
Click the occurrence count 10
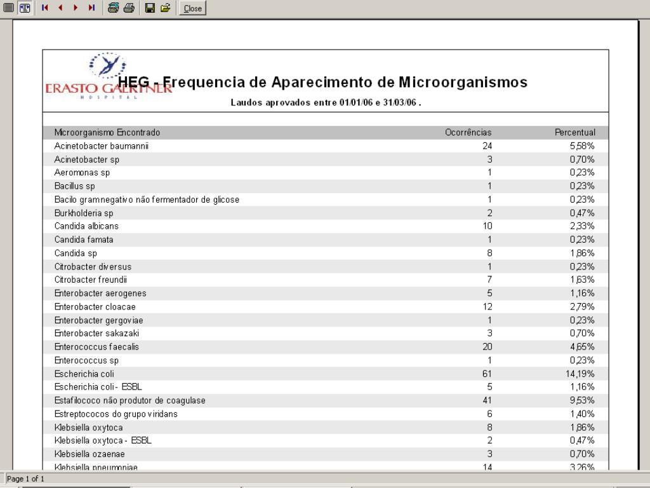pos(487,226)
